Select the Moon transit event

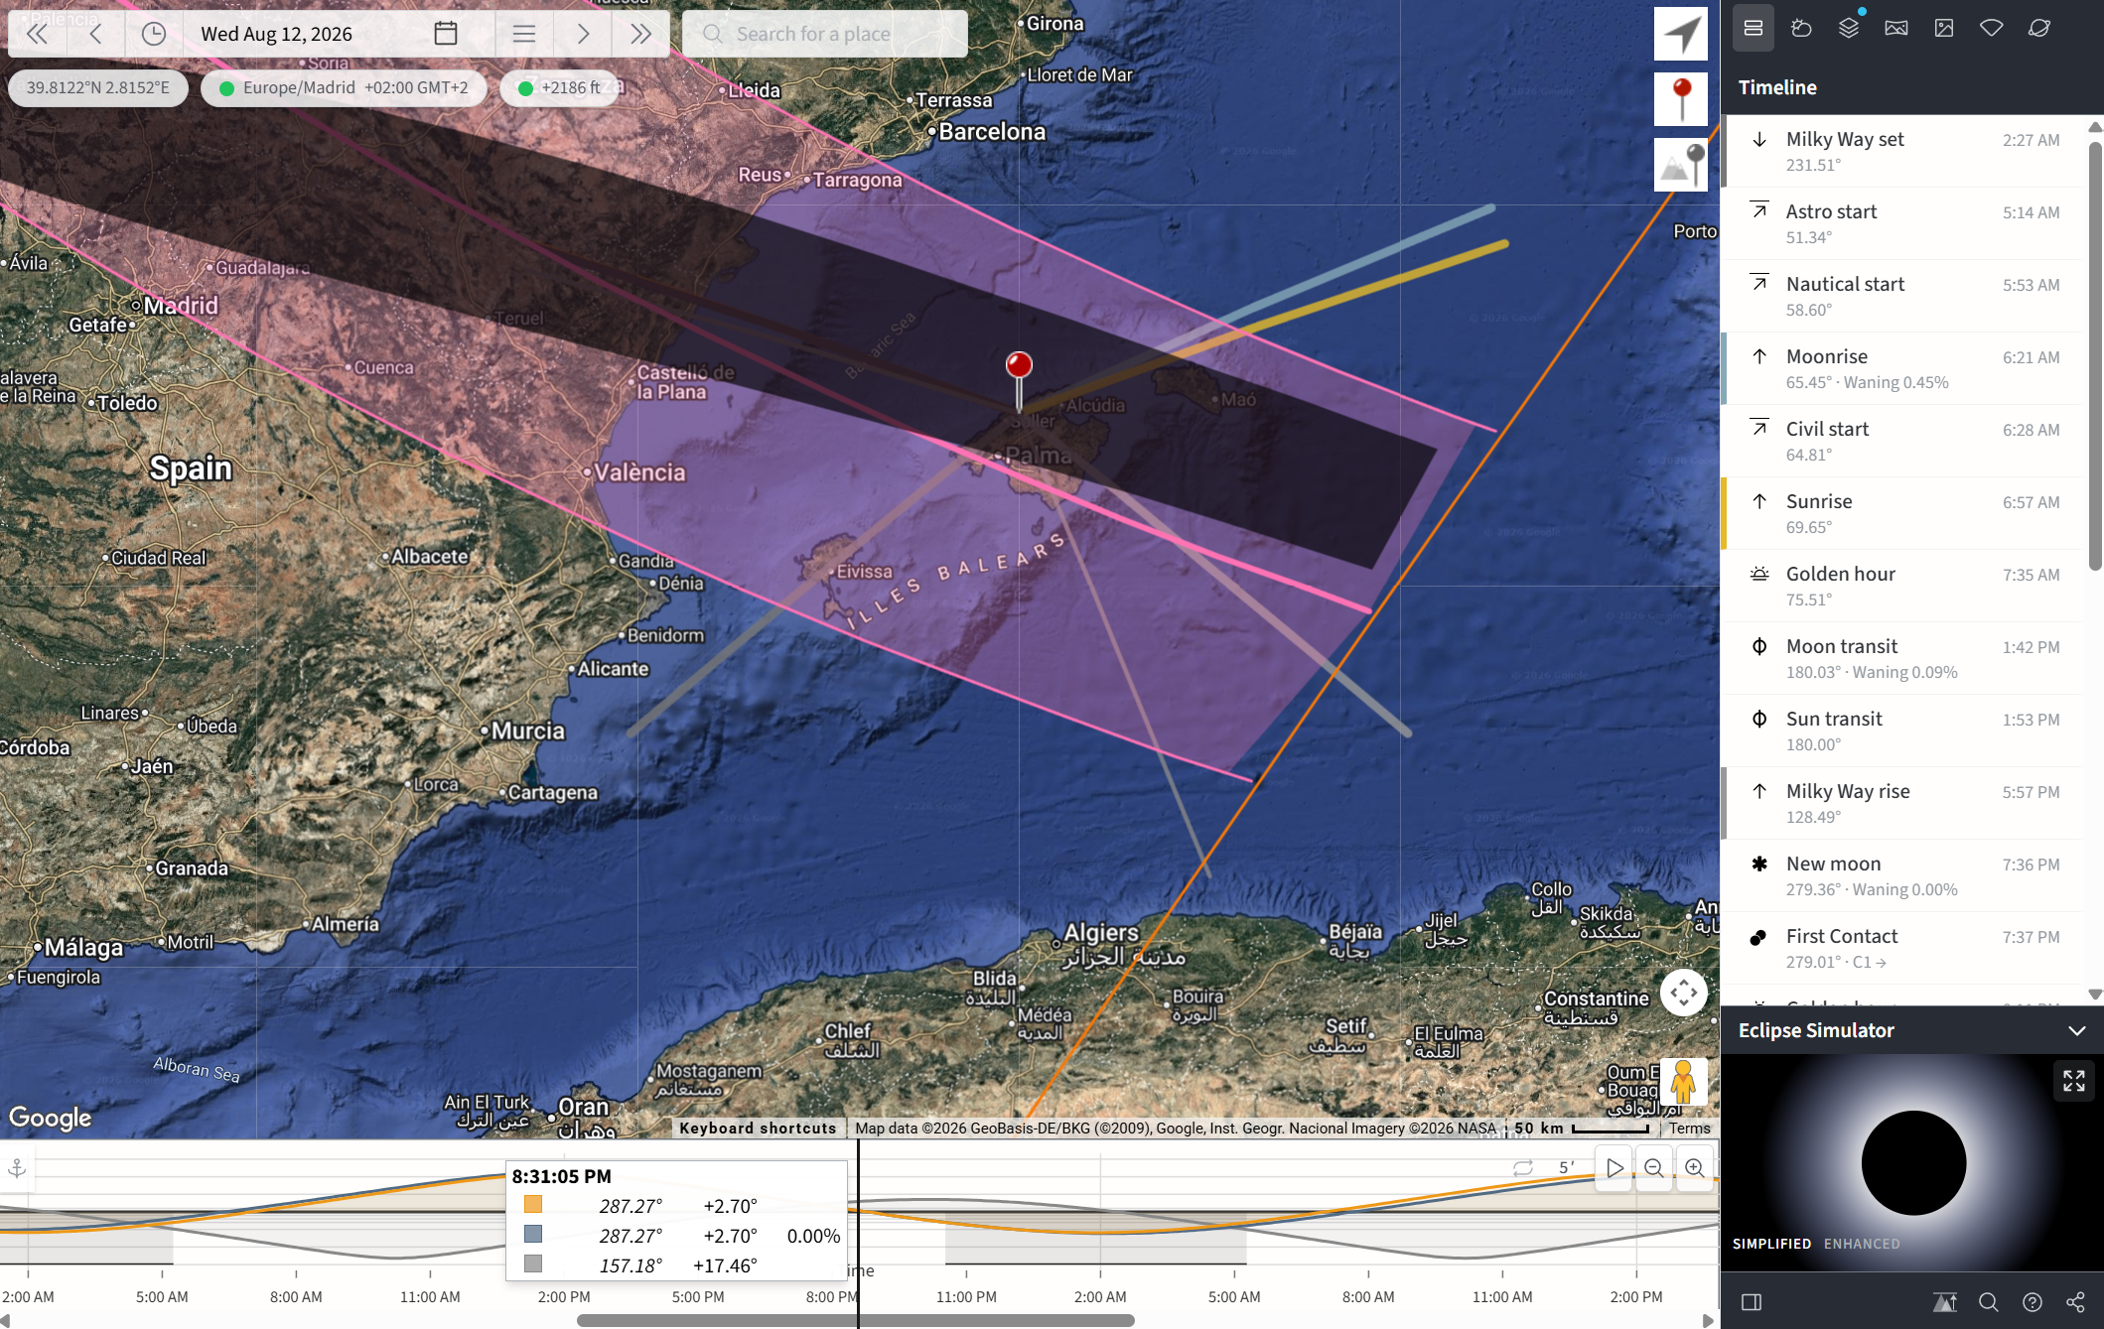pos(1902,658)
